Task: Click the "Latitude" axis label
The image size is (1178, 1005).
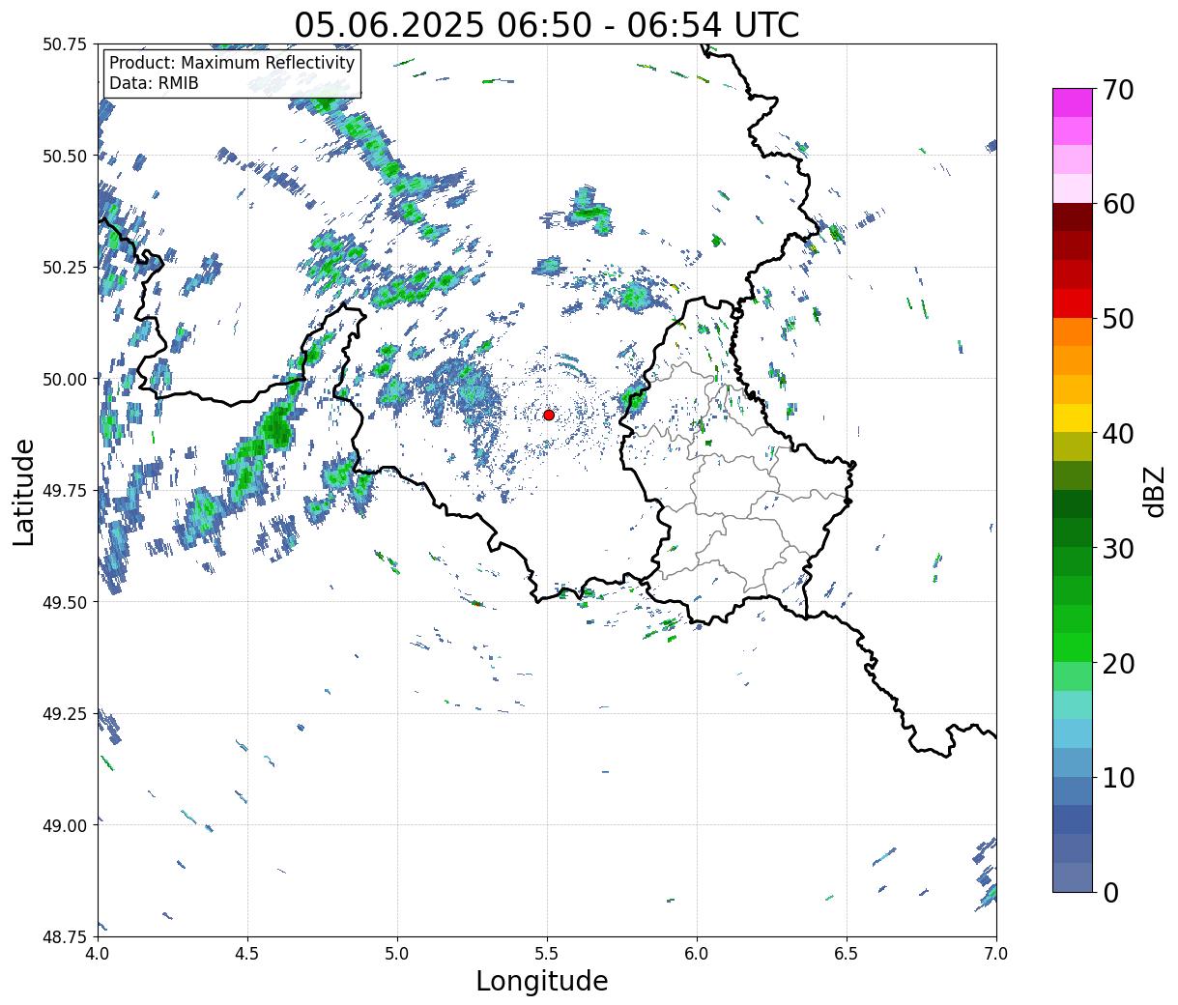Action: [24, 491]
